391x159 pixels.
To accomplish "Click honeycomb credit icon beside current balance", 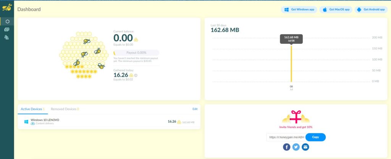I will (x=136, y=40).
